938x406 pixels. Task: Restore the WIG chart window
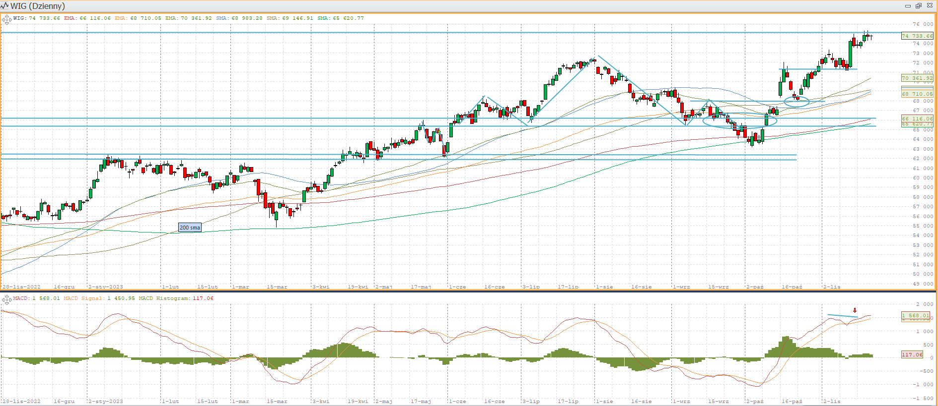coord(918,6)
